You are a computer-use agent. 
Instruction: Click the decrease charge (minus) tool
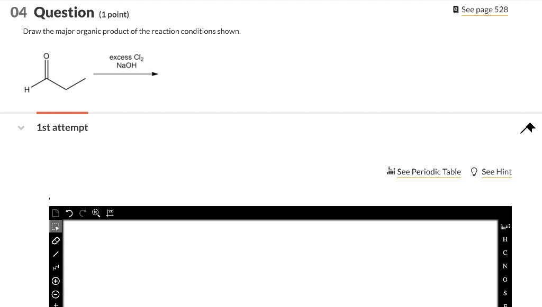[x=56, y=294]
